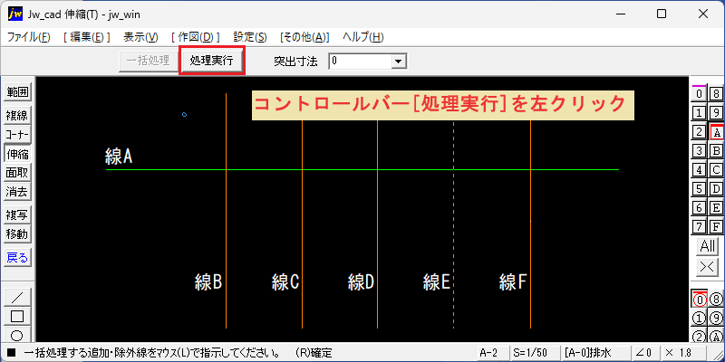Click the 複線 tool button
The width and height of the screenshot is (725, 362).
pos(17,116)
